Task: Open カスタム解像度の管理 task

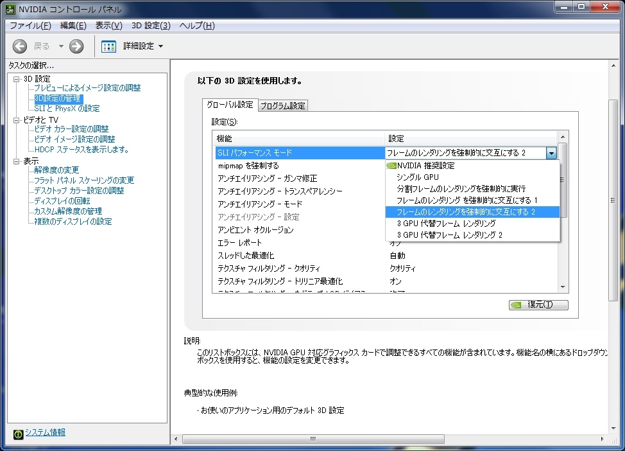Action: 68,211
